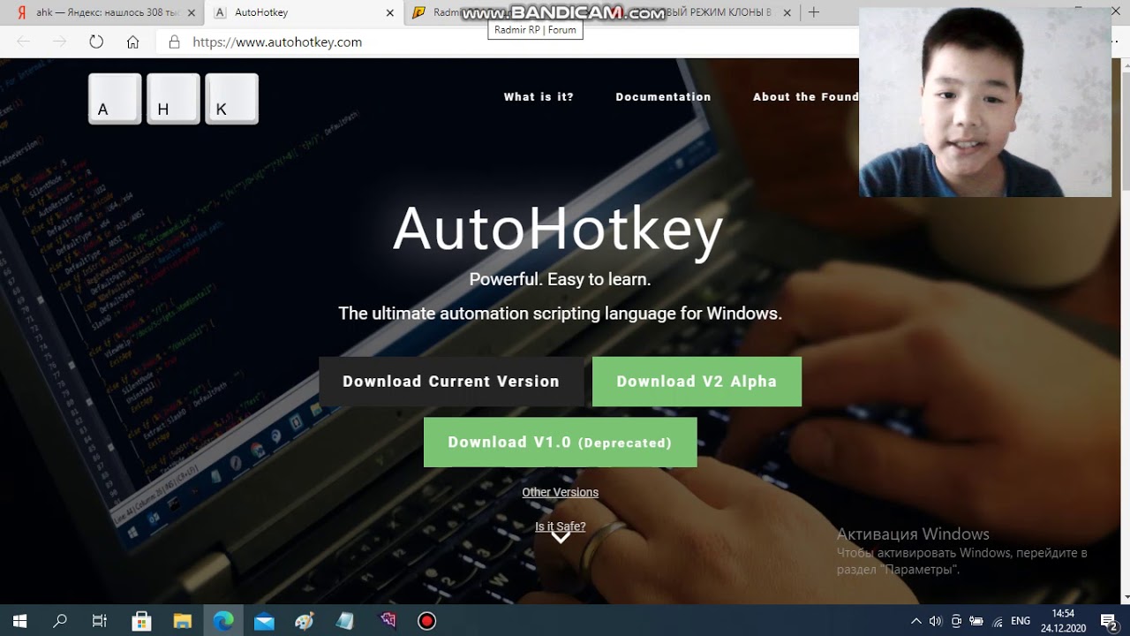Click the volume speaker tray icon
Viewport: 1130px width, 636px height.
pos(936,621)
